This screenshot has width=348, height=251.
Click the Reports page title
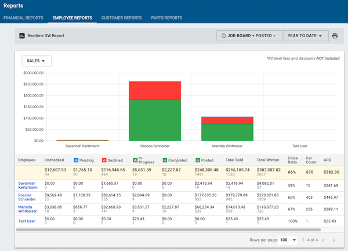tap(13, 6)
